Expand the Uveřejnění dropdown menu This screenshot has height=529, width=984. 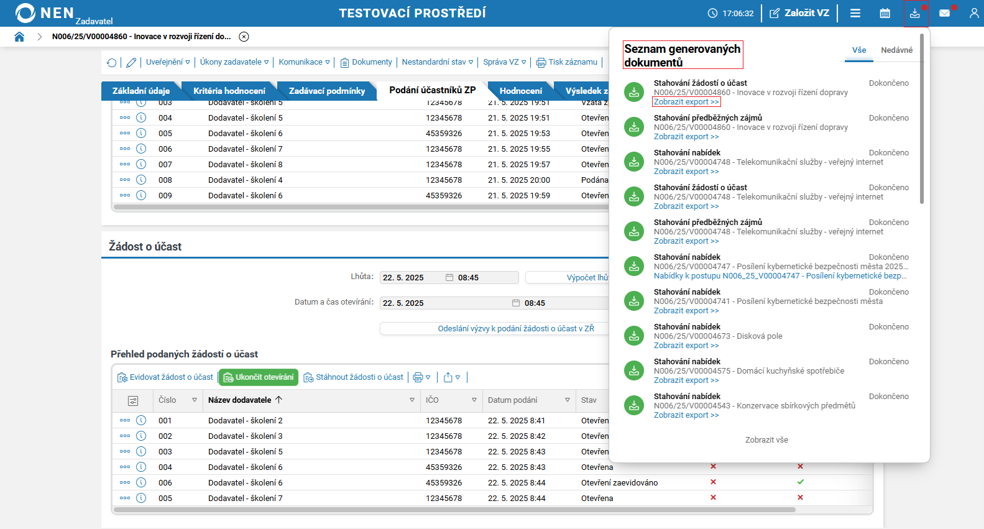[x=168, y=62]
